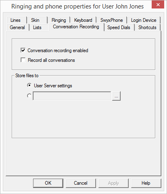
Task: Select User Server settings radio button
Action: tap(29, 85)
